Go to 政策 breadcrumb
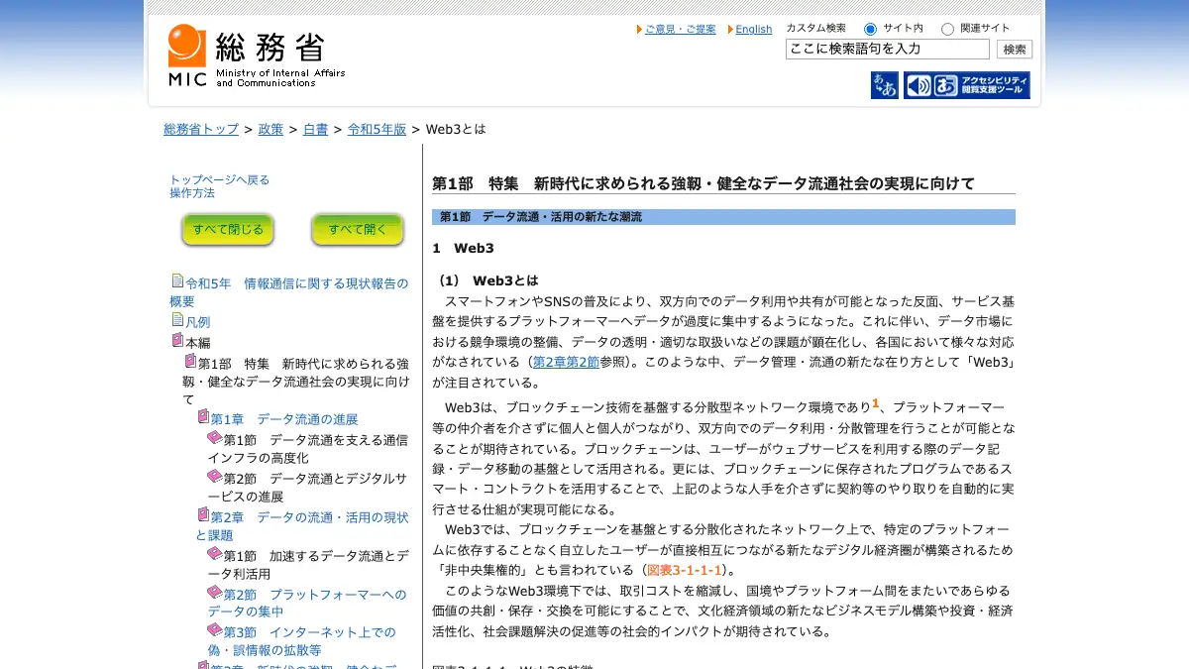The image size is (1189, 669). [x=270, y=129]
